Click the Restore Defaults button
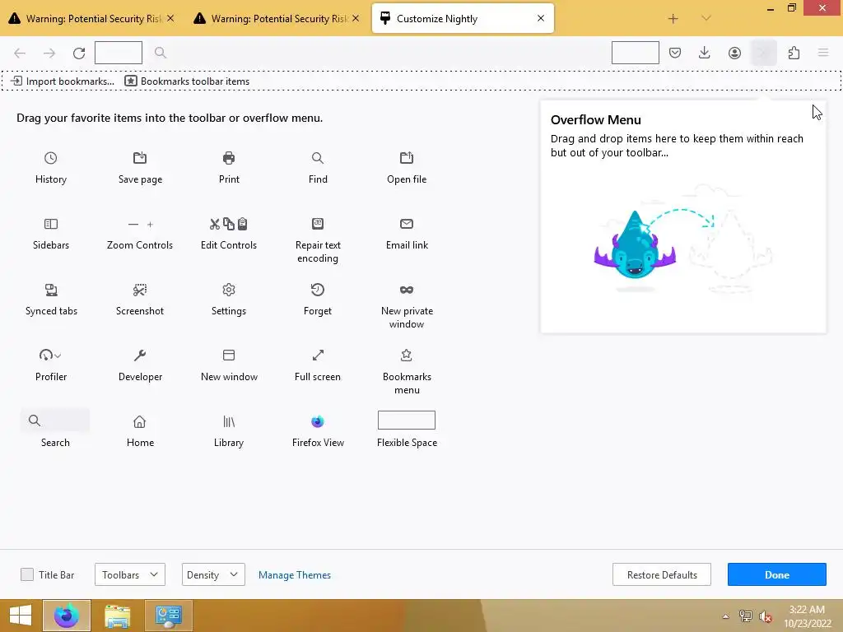Image resolution: width=843 pixels, height=632 pixels. tap(662, 574)
